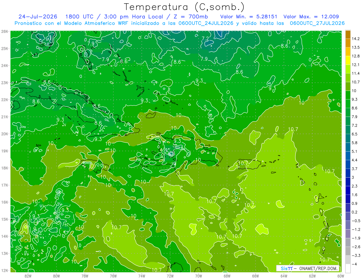Click the 26N latitude axis label

[x=5, y=31]
